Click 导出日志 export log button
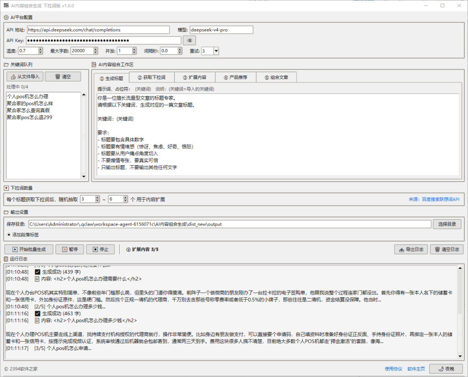Viewport: 468px width, 377px height. point(411,249)
